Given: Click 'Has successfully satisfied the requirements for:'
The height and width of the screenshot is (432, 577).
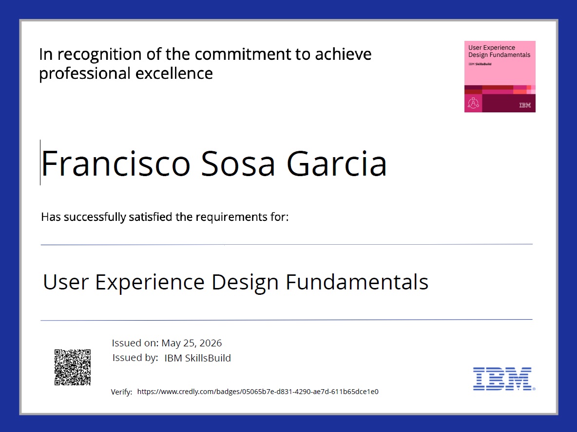Looking at the screenshot, I should 165,217.
